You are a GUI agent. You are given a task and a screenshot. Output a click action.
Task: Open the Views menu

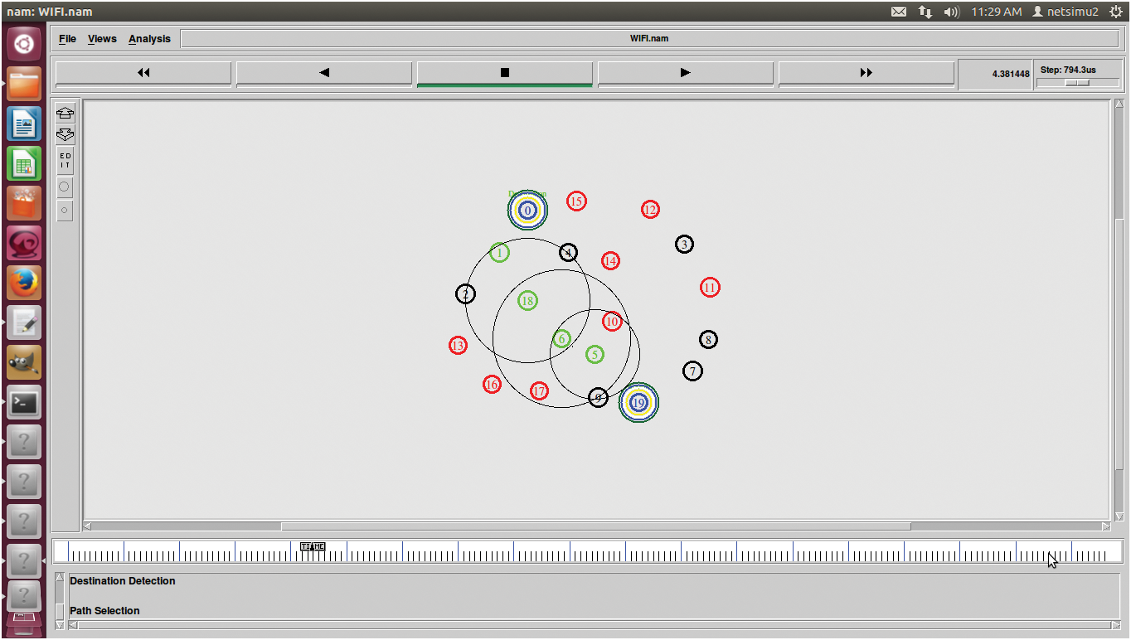click(102, 39)
